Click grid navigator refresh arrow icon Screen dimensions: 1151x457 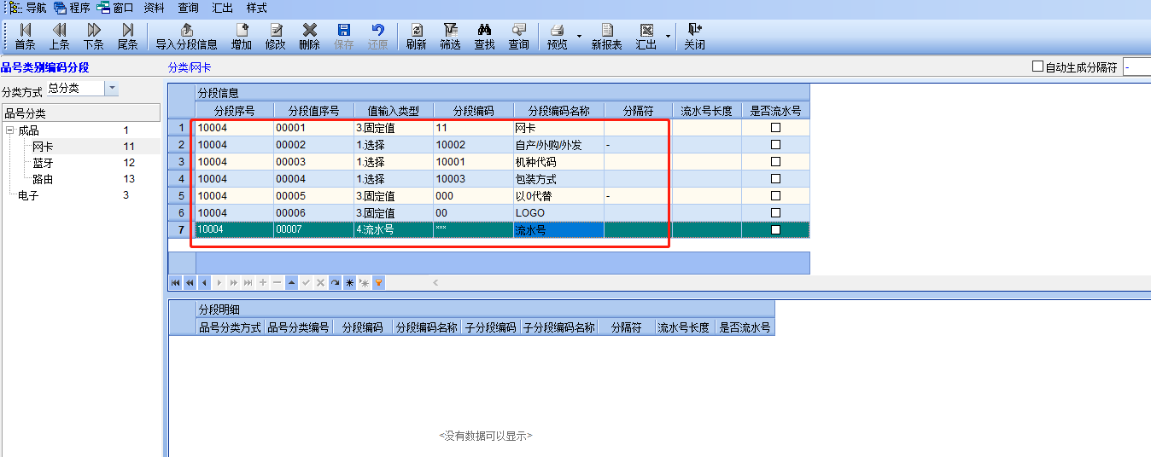click(336, 282)
